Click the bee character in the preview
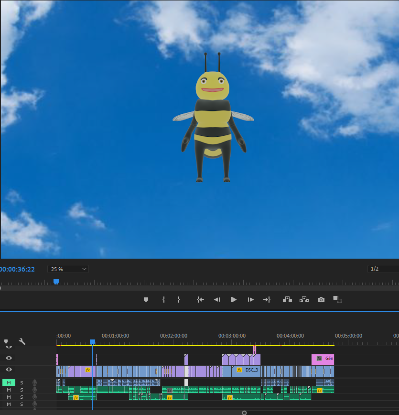 pyautogui.click(x=213, y=118)
